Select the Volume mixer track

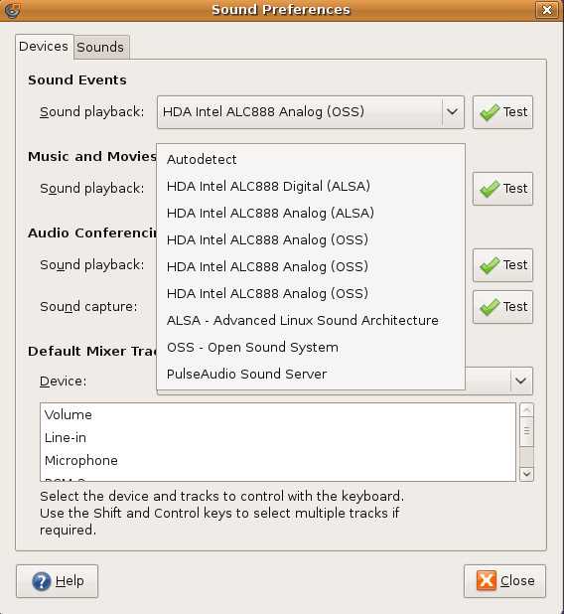[277, 414]
